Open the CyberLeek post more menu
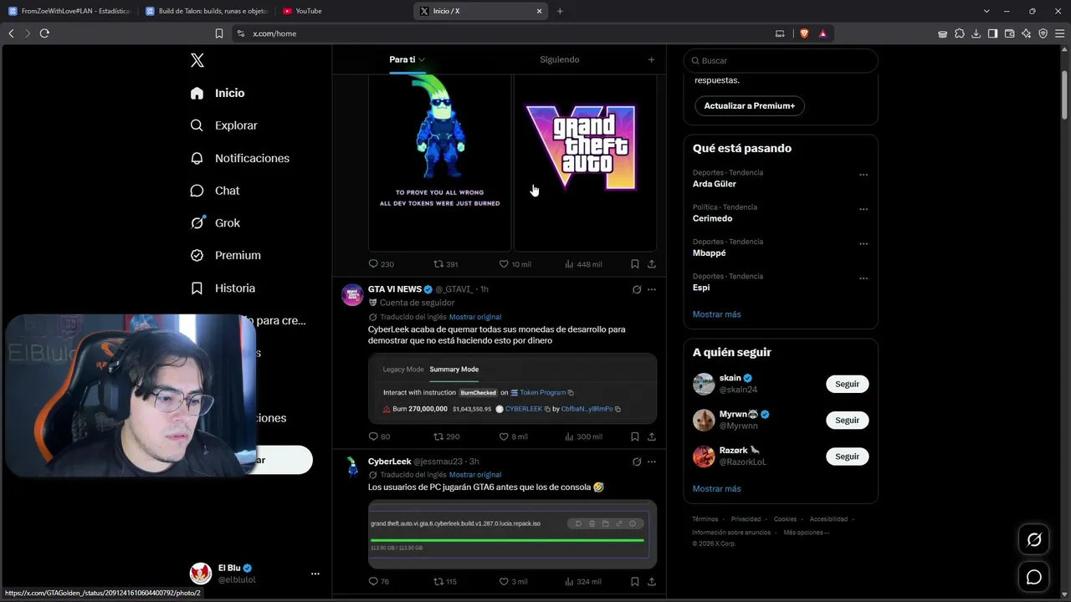This screenshot has width=1071, height=602. click(652, 462)
